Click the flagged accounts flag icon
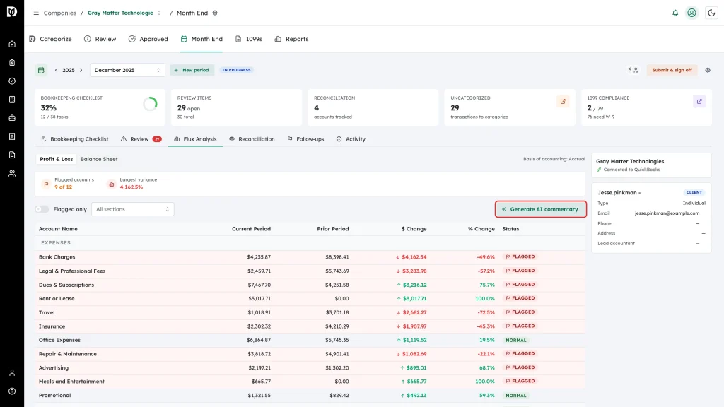 tap(46, 184)
